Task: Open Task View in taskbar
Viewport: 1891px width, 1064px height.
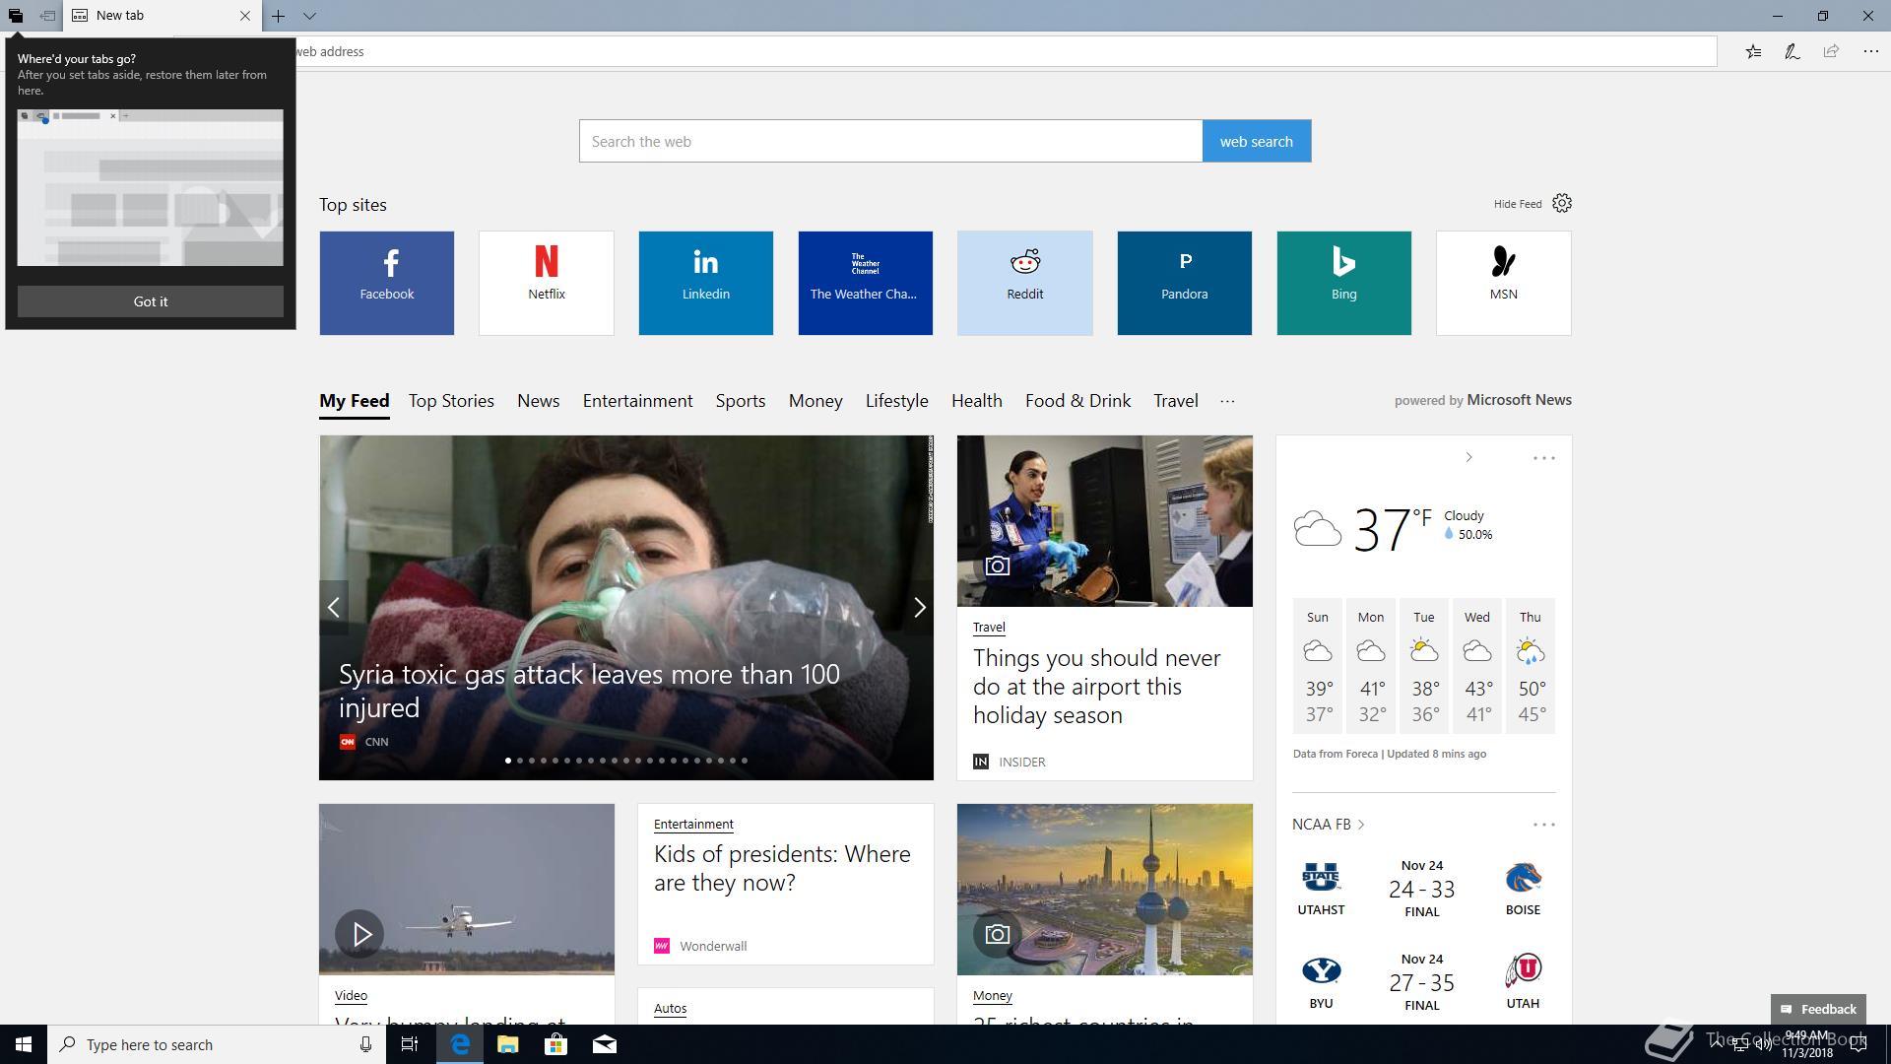Action: click(x=410, y=1044)
